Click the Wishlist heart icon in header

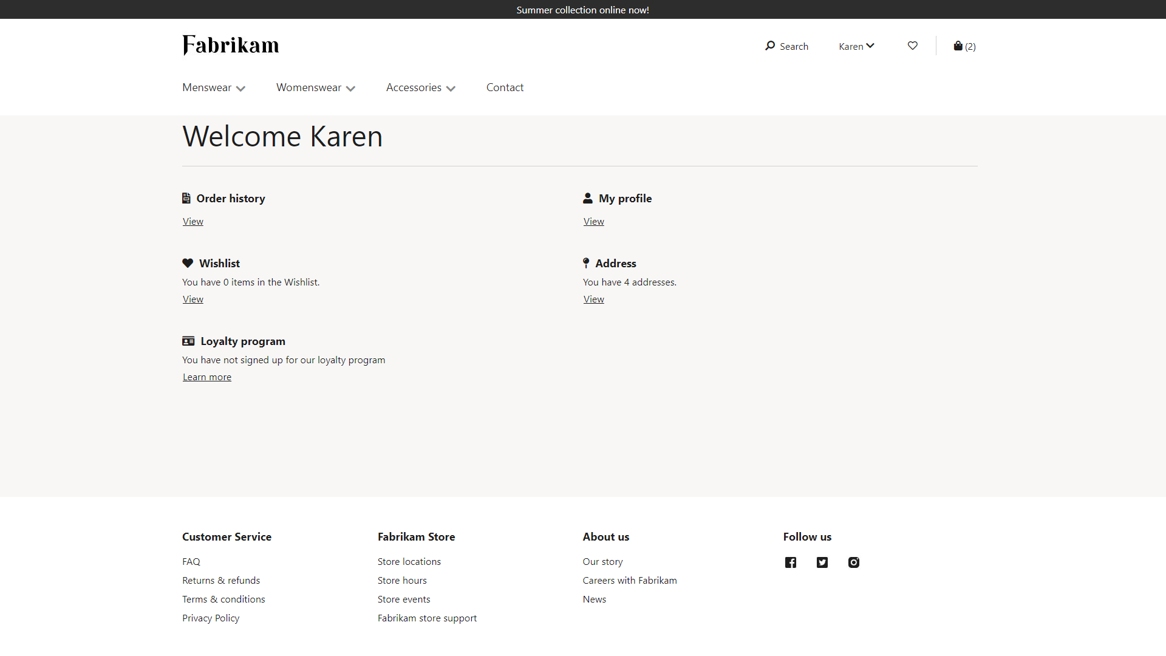point(912,46)
